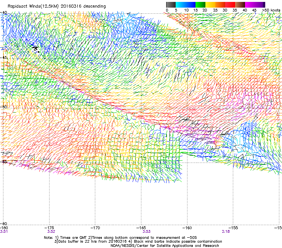Click the black island marker near -45 latitude

coord(36,49)
